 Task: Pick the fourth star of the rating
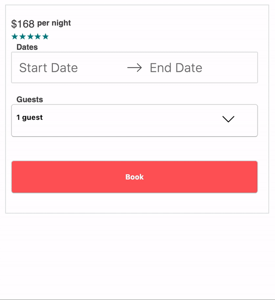point(38,37)
